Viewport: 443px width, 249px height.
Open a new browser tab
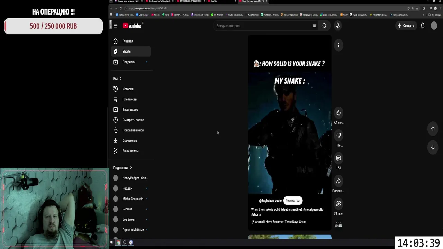pos(271,1)
